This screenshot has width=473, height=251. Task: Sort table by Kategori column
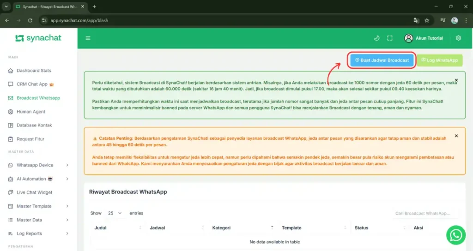(242, 228)
